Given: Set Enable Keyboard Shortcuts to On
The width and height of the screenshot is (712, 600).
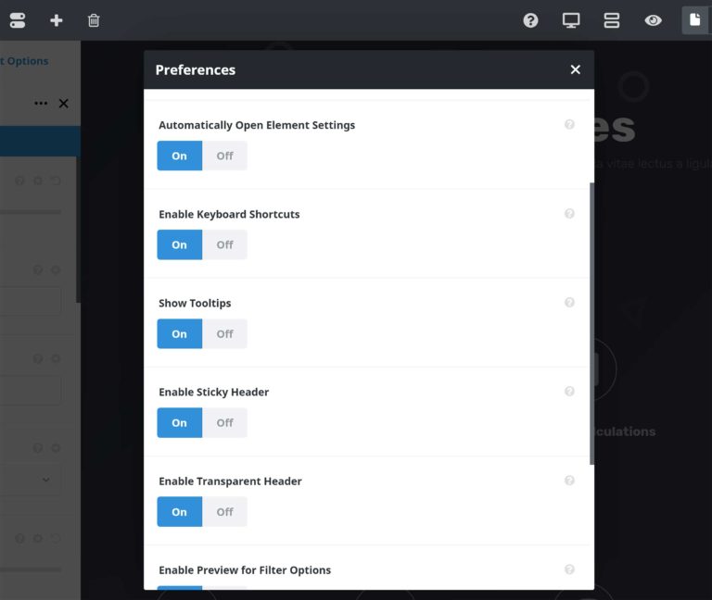Looking at the screenshot, I should 179,244.
